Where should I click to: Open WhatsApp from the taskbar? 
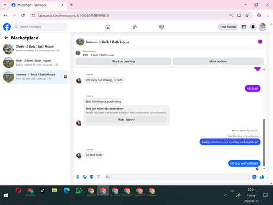click(x=79, y=191)
